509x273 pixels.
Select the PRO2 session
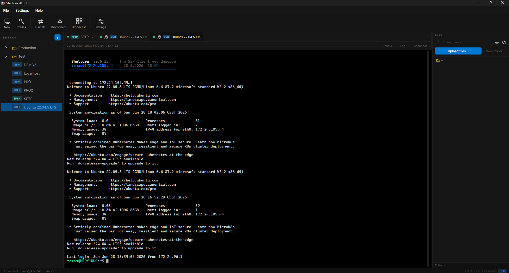click(x=32, y=90)
